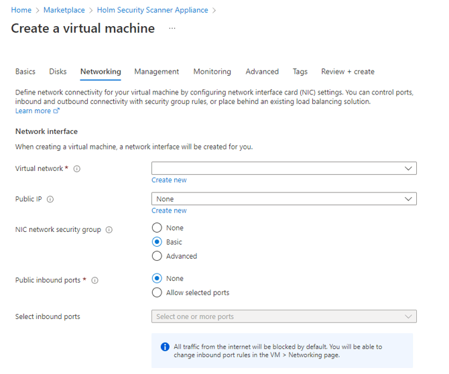Select Basic NIC network security group

click(x=157, y=242)
